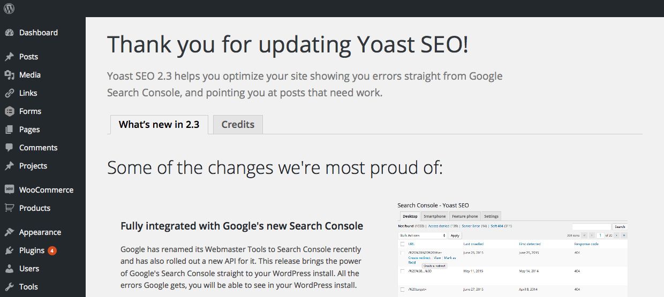The width and height of the screenshot is (664, 297).
Task: Click the plugin updates badge showing 4
Action: coord(52,250)
